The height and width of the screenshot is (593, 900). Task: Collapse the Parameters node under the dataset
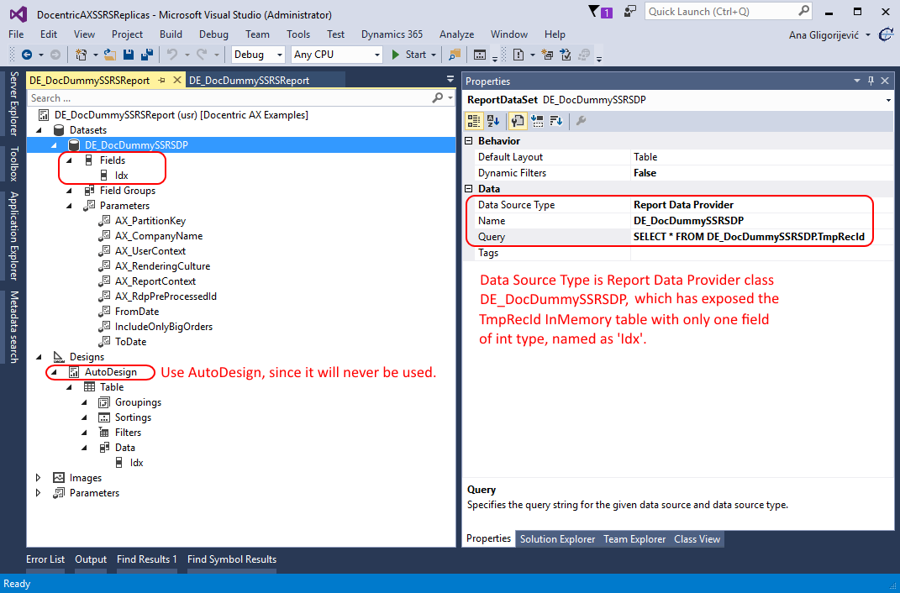[70, 206]
